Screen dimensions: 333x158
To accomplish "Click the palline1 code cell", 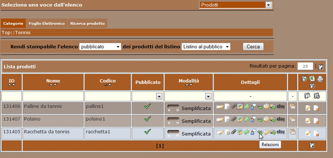I will pyautogui.click(x=108, y=108).
